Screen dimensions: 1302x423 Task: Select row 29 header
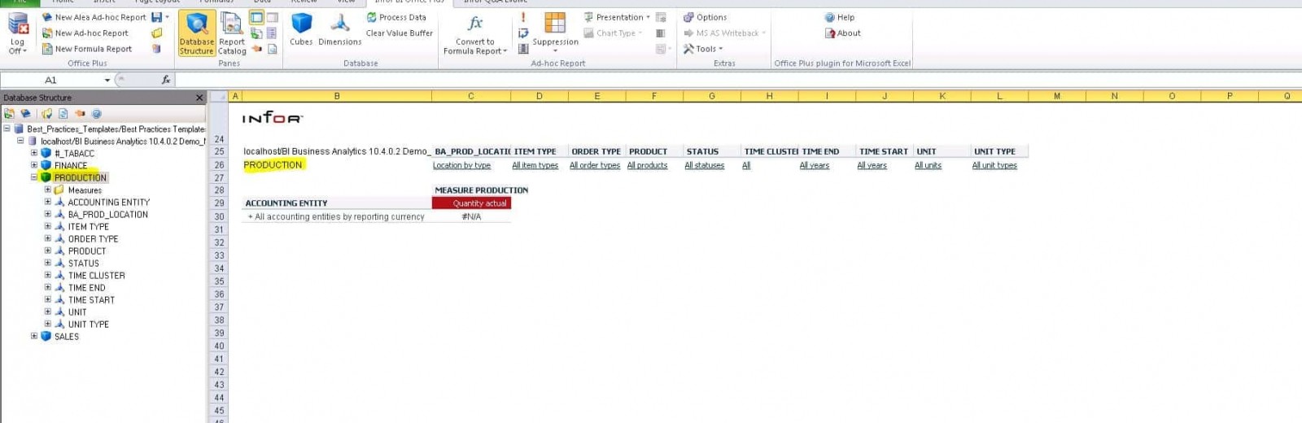click(219, 203)
